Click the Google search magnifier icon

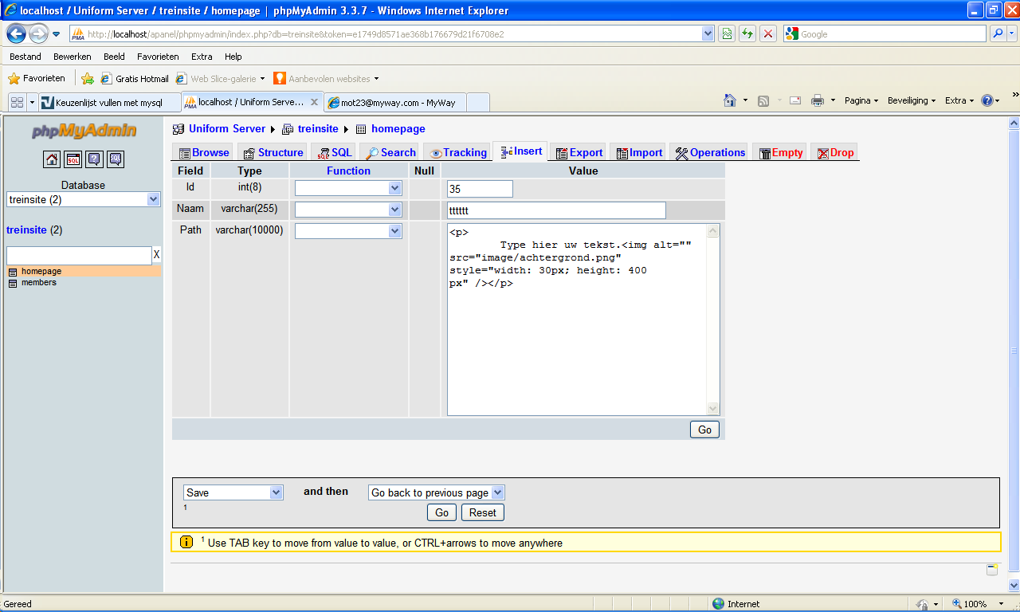[998, 33]
